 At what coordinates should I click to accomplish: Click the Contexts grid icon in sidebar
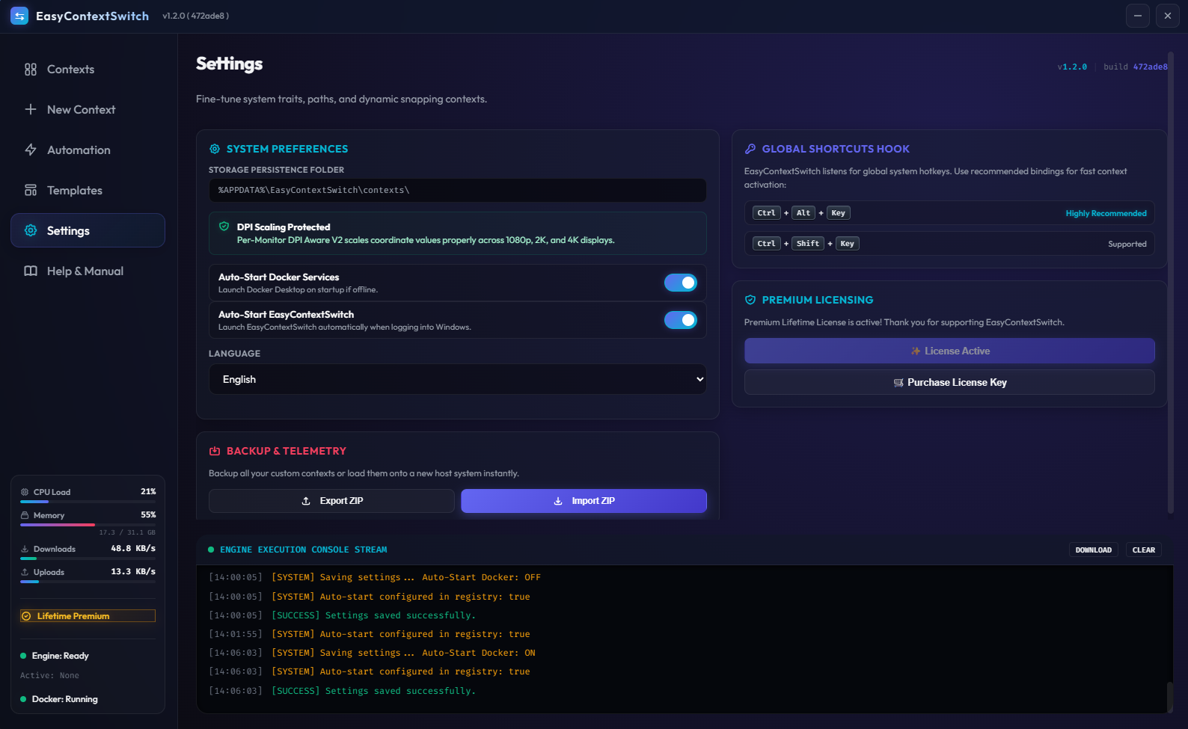31,70
